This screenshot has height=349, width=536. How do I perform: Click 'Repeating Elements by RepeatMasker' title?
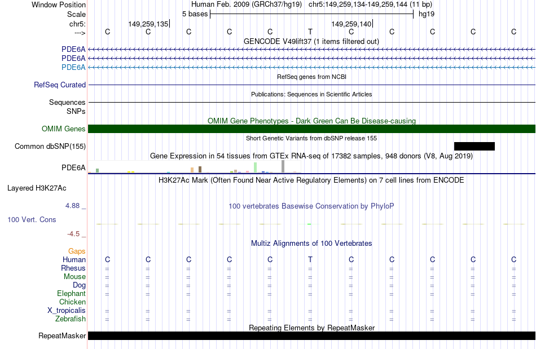tap(311, 328)
